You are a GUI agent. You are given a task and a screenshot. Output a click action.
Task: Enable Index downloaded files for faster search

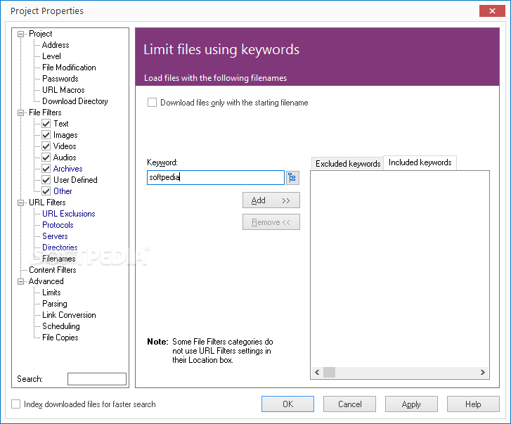[x=16, y=404]
